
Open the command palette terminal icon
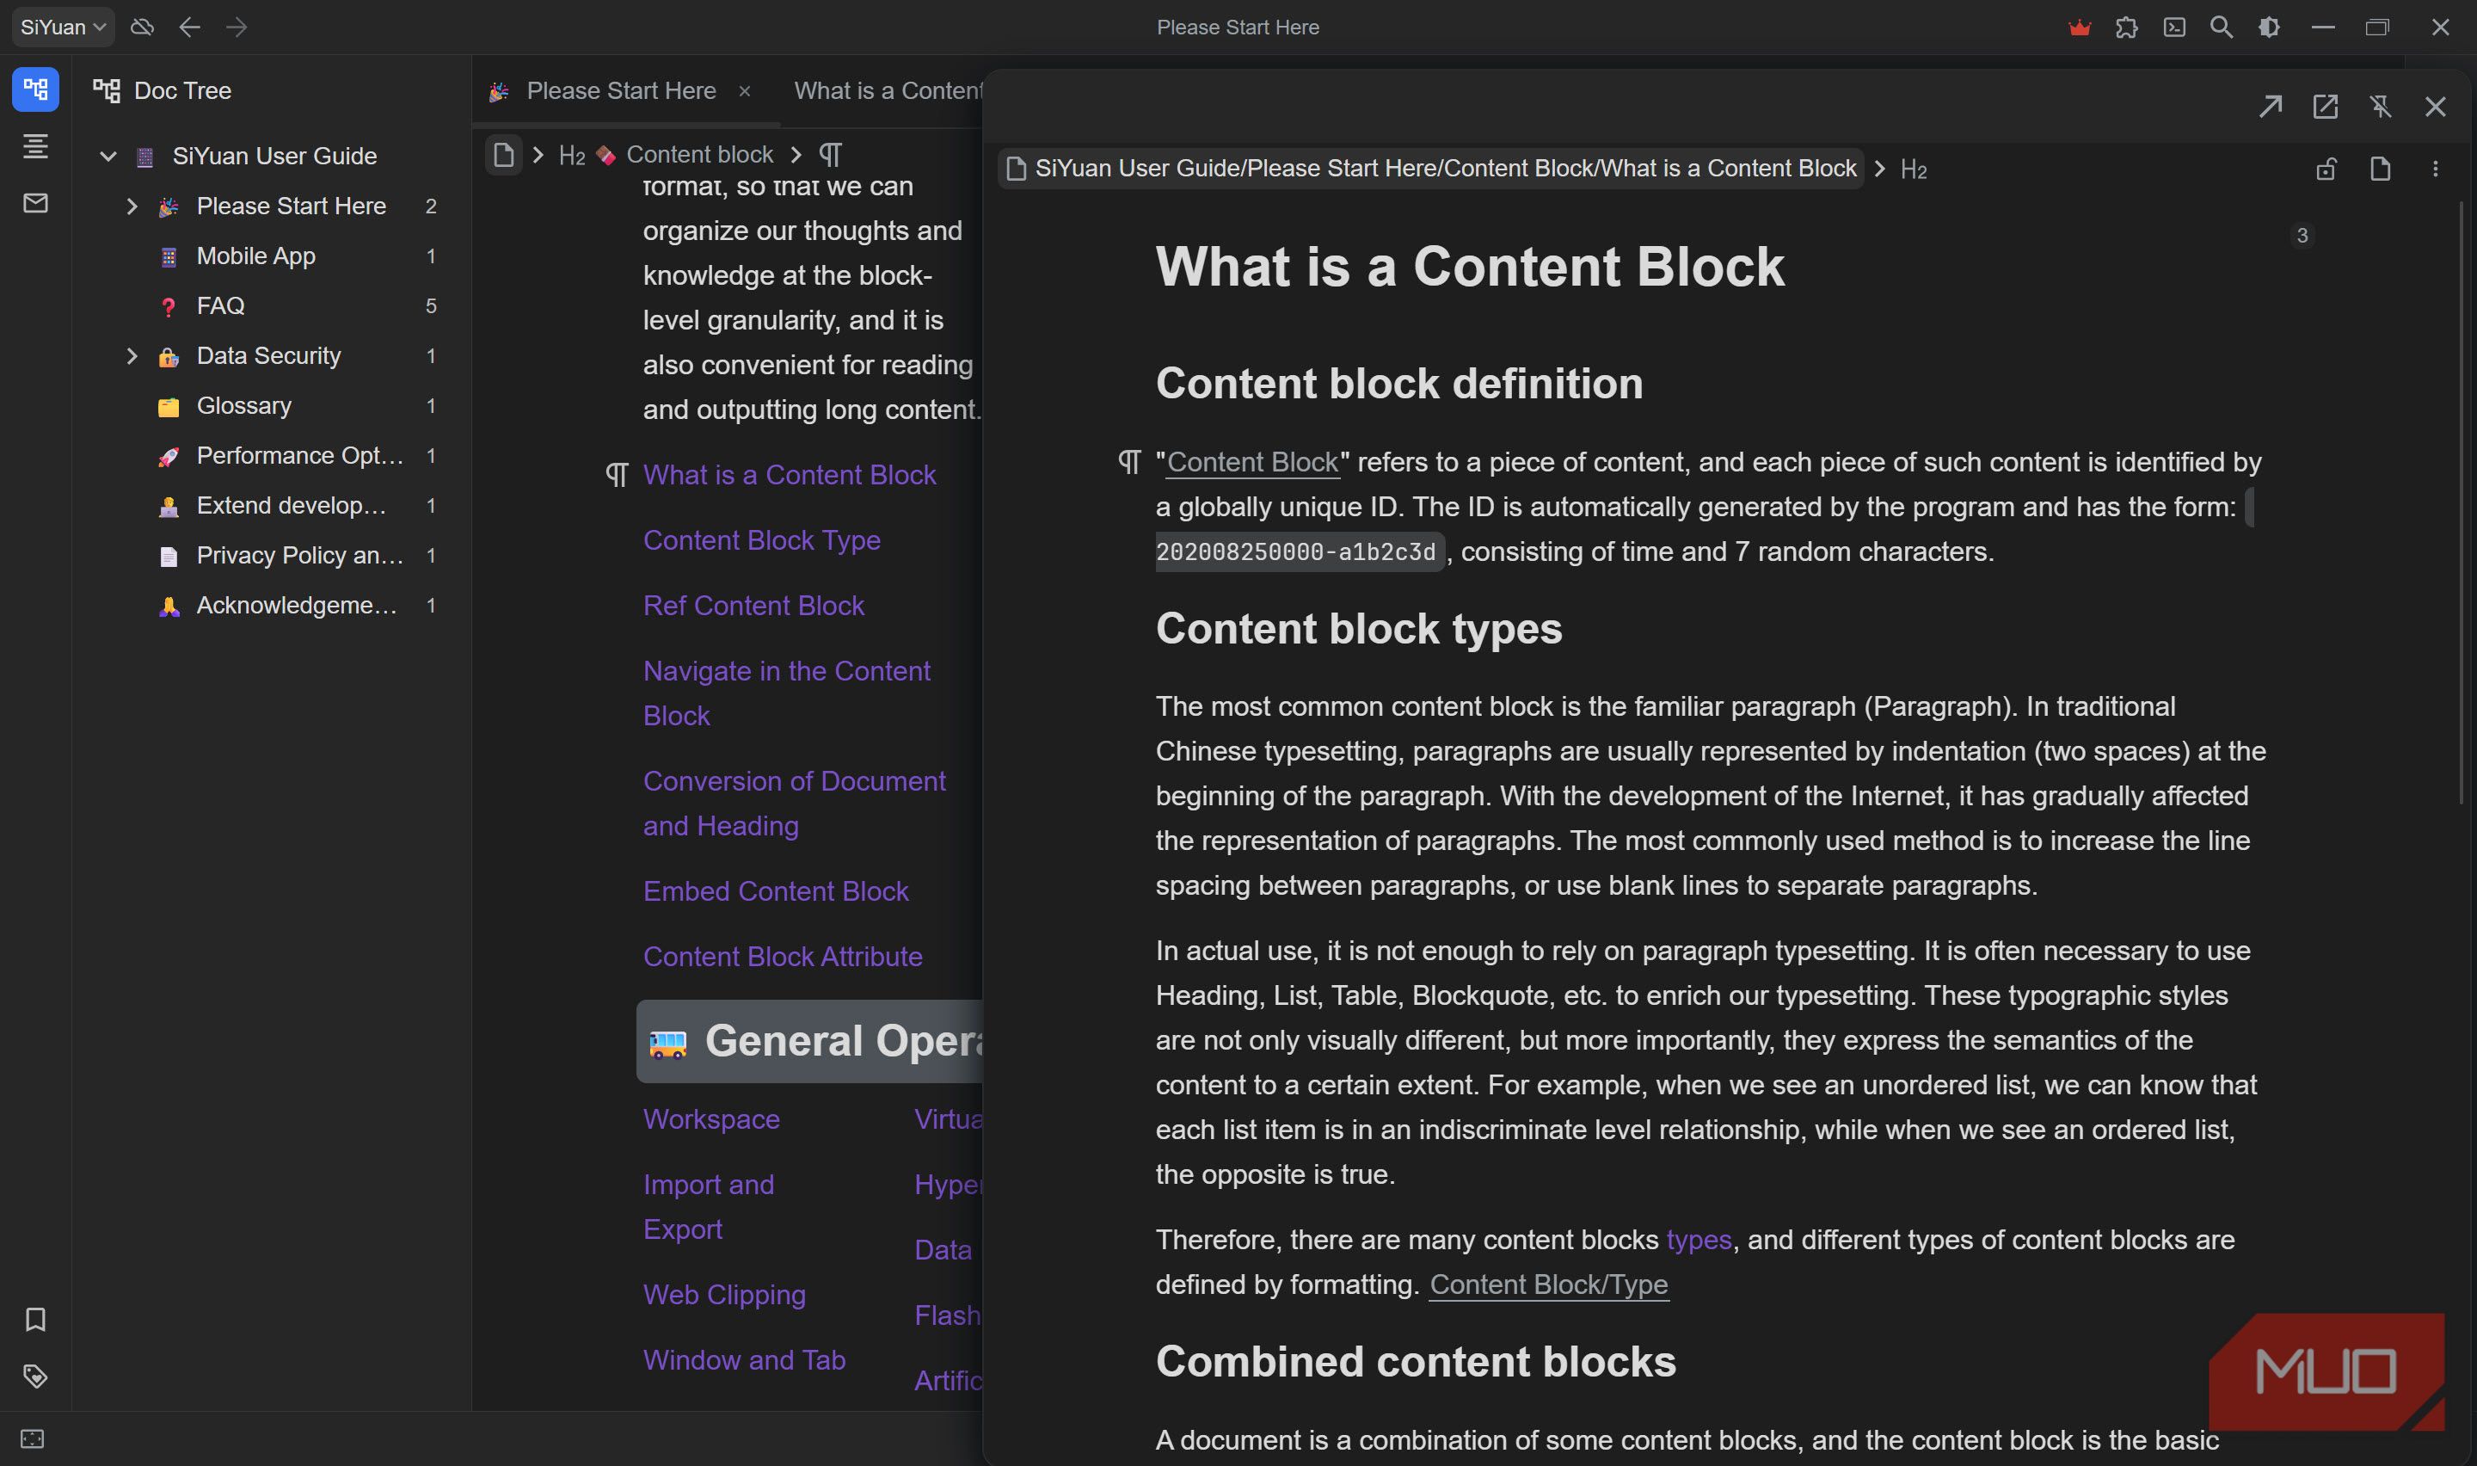tap(2174, 27)
